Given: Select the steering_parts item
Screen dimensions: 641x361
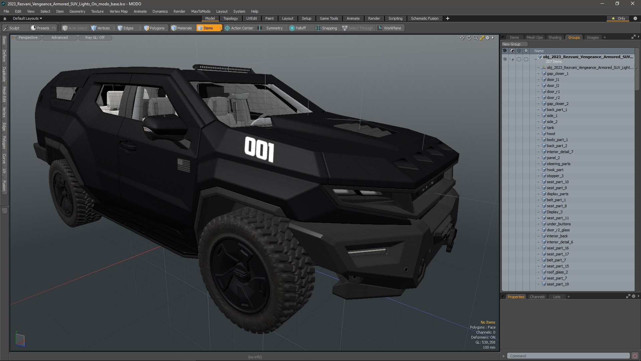Looking at the screenshot, I should coord(558,164).
